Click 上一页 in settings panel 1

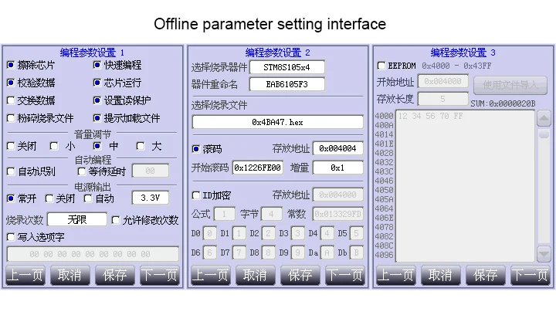25,275
